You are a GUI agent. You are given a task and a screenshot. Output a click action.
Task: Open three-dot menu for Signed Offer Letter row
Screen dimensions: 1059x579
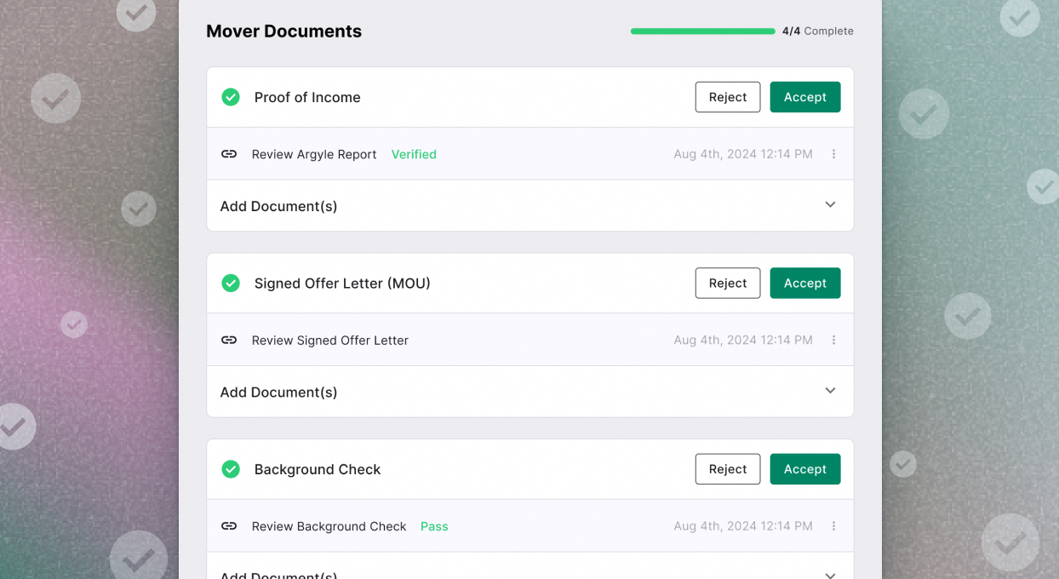[x=833, y=340]
